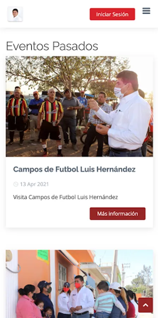Image resolution: width=158 pixels, height=318 pixels.
Task: Open the candidate profile logo in header
Action: (15, 14)
